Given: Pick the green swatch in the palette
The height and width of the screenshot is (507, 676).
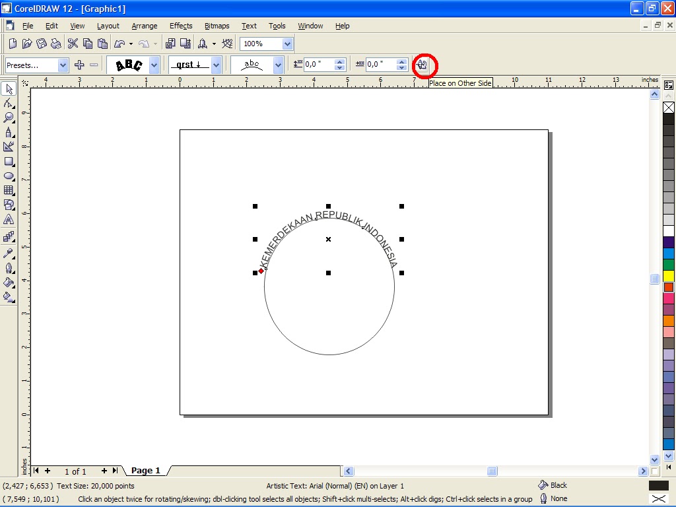Looking at the screenshot, I should pos(669,265).
